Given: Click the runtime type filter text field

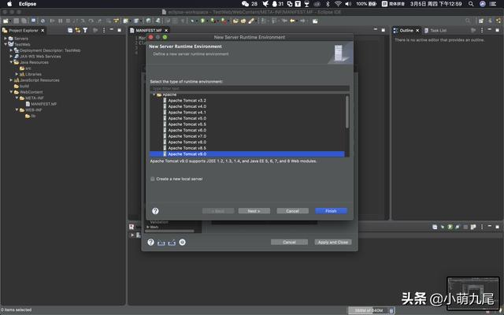Looking at the screenshot, I should (x=250, y=88).
